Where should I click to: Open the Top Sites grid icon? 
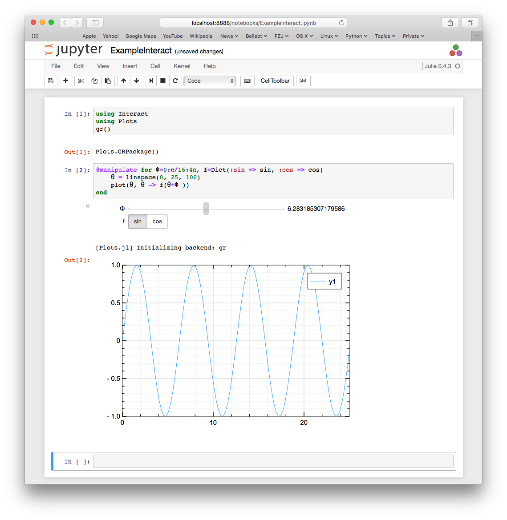click(35, 36)
